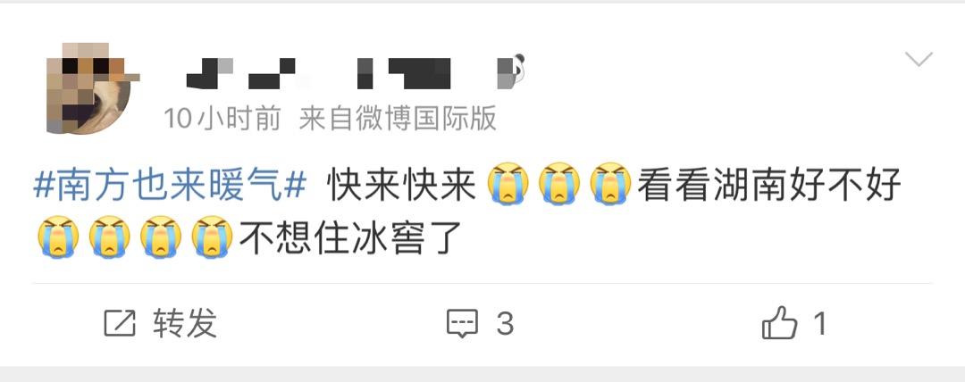
Task: Click the like count number 1
Action: click(x=819, y=323)
